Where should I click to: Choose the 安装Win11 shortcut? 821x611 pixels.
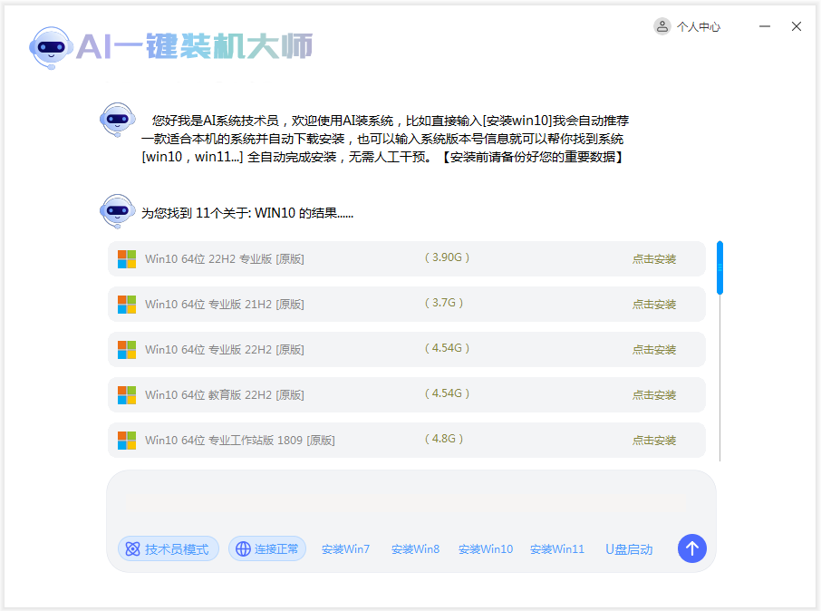pos(557,549)
